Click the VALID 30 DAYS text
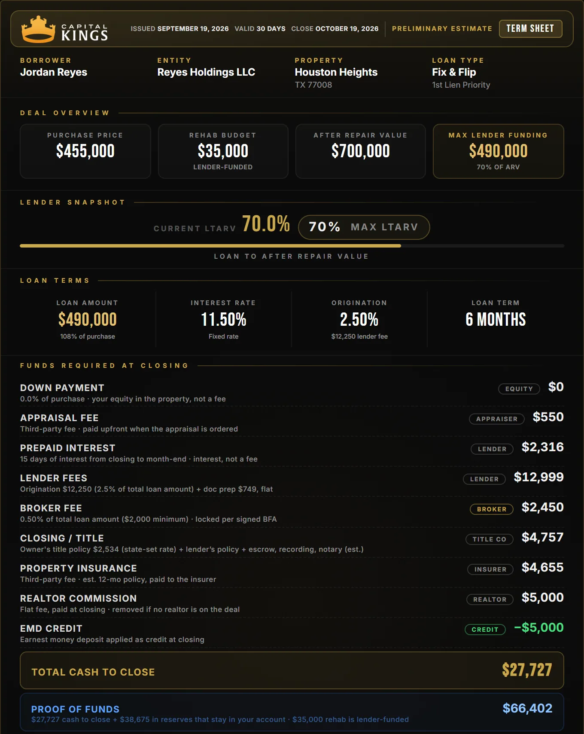The image size is (584, 734). coord(260,29)
